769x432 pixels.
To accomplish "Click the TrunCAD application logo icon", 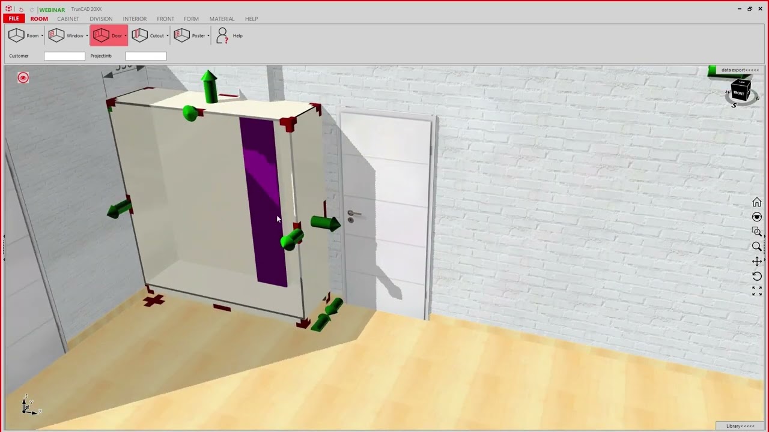I will click(x=8, y=9).
